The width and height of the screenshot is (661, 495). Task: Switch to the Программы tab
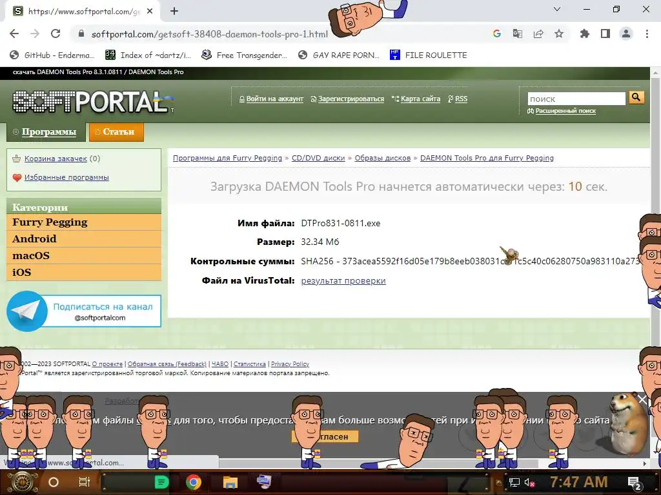pos(46,132)
